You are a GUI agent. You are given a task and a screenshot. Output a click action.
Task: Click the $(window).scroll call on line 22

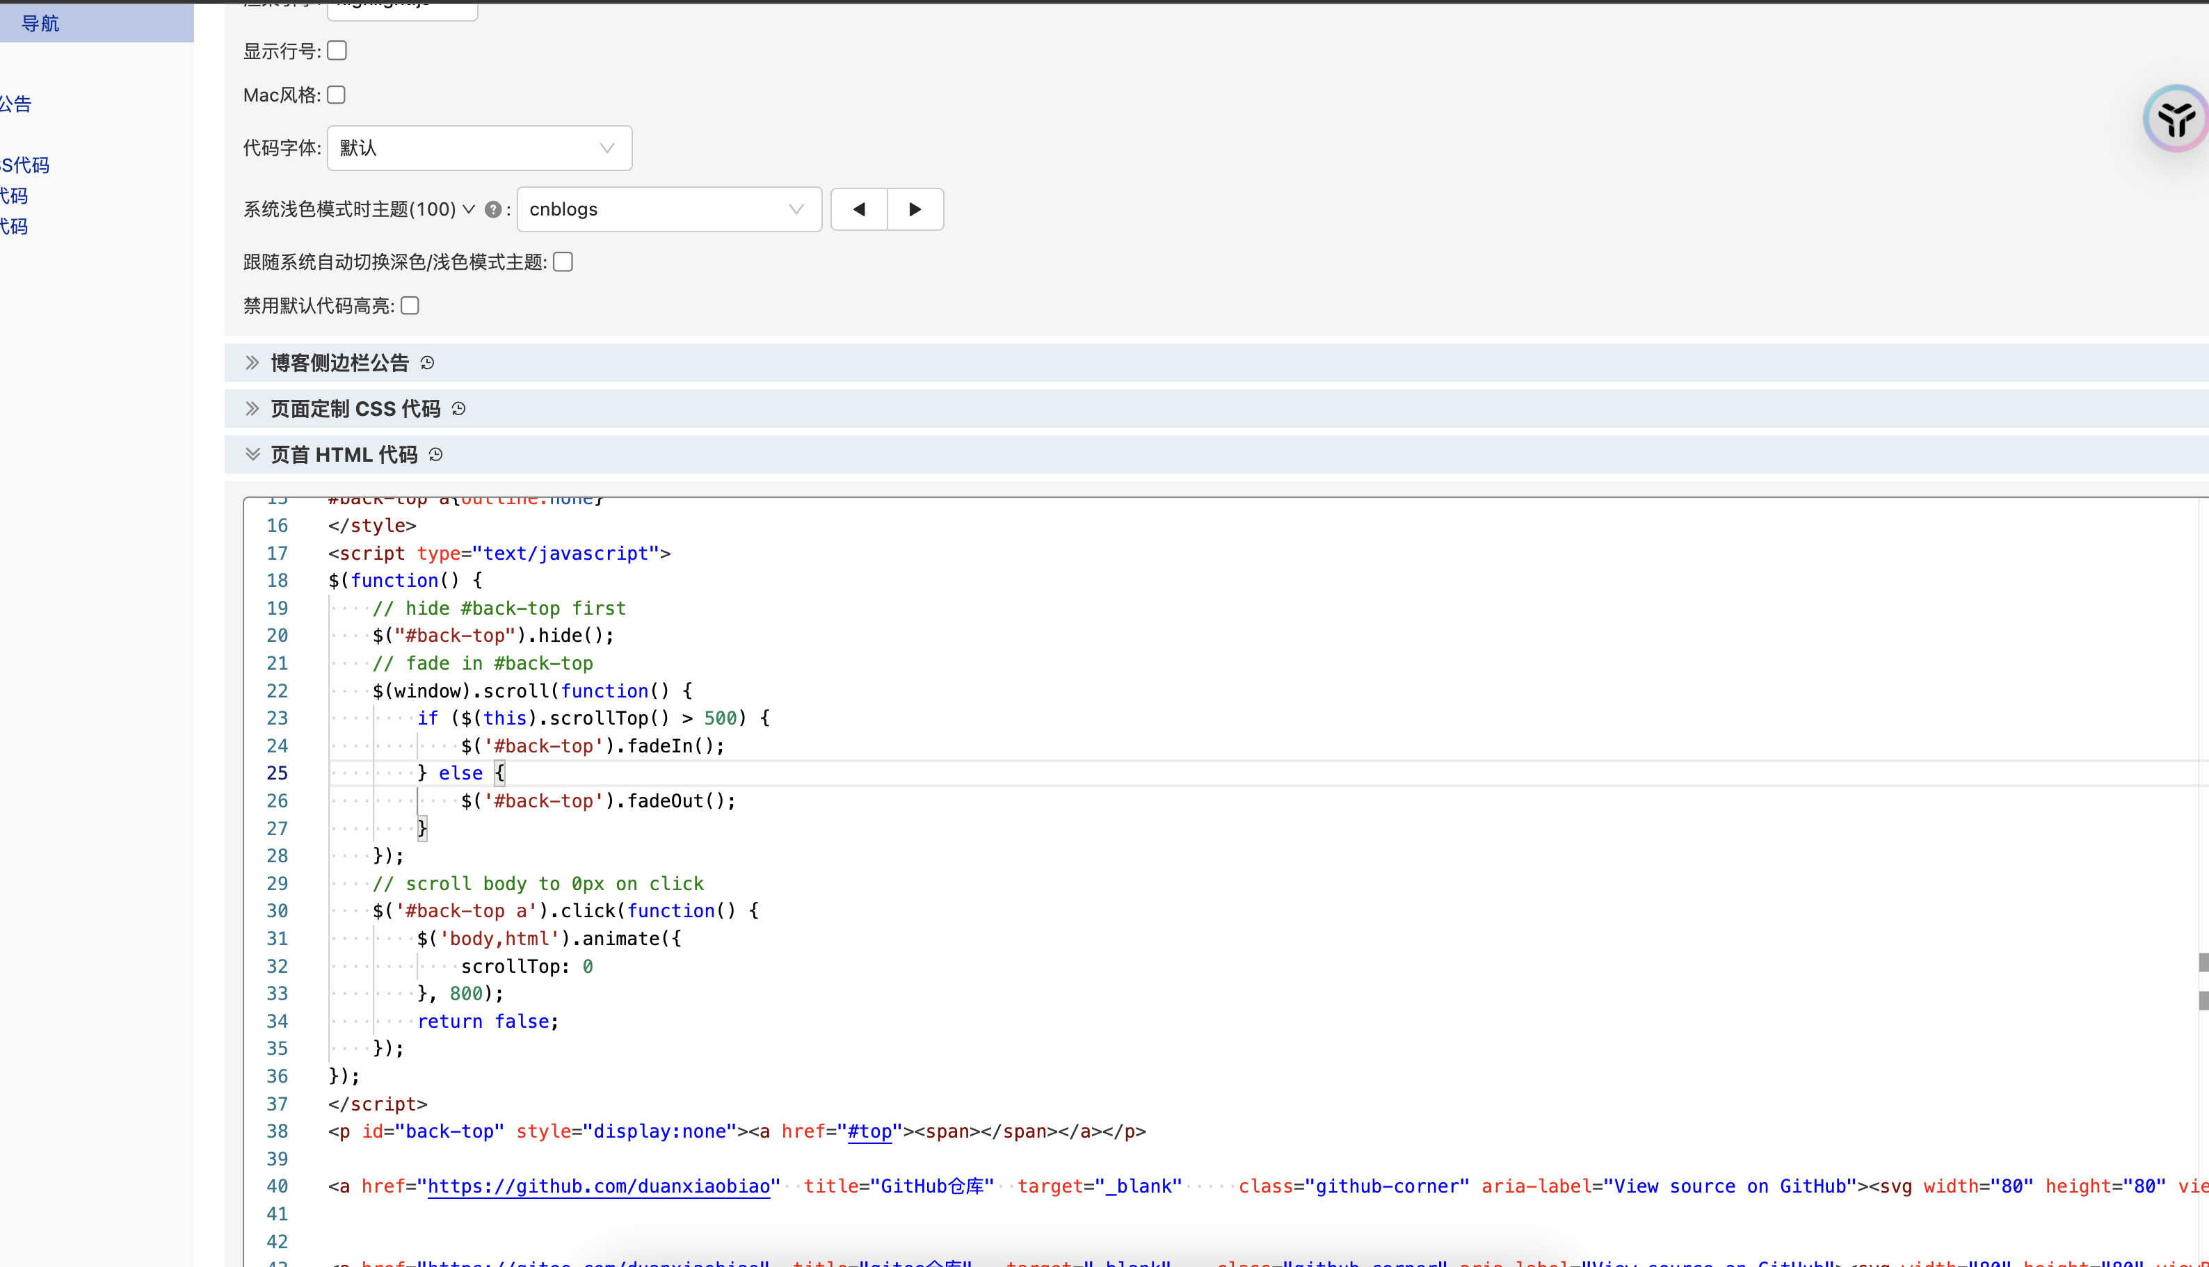point(533,691)
